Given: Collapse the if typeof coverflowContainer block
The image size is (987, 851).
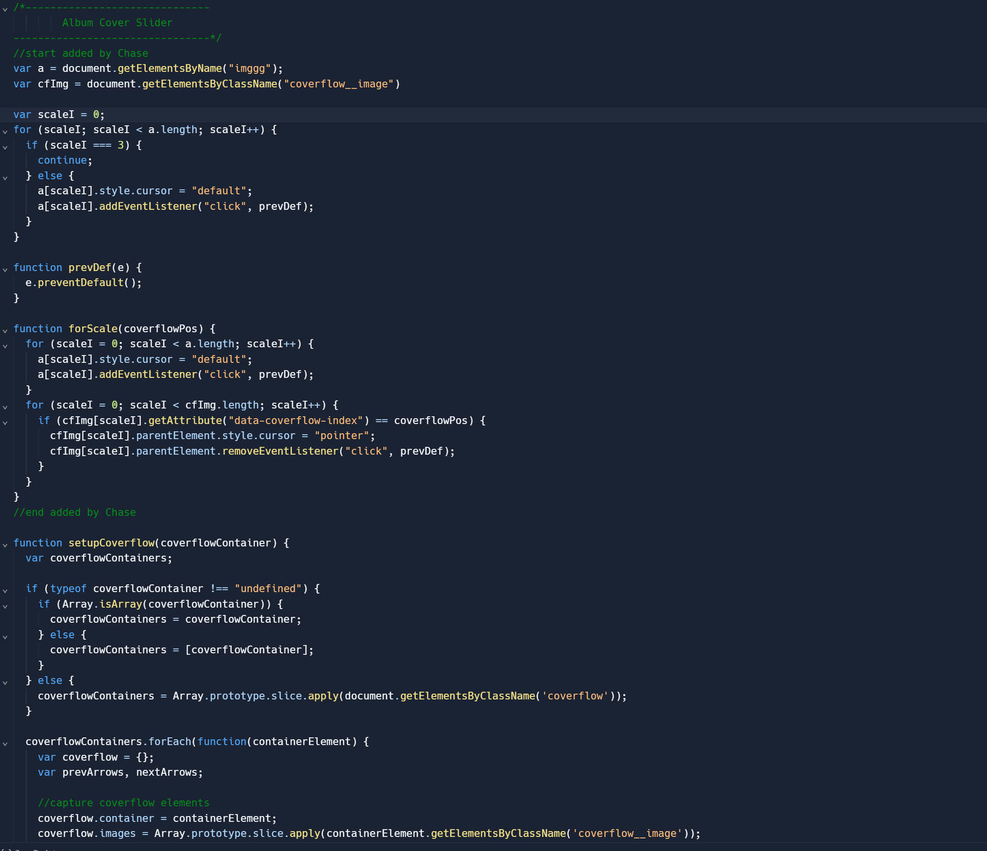Looking at the screenshot, I should coord(5,590).
